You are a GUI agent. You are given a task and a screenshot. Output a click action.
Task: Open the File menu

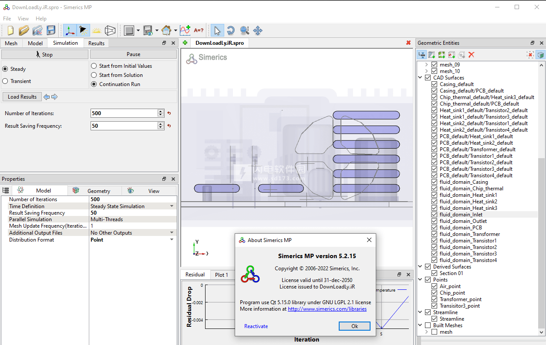point(7,19)
